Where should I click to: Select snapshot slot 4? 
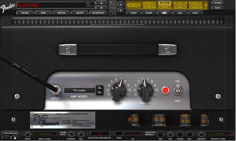[115, 6]
